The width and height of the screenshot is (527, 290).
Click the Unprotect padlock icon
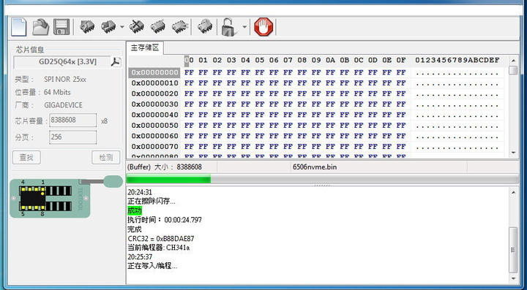228,27
